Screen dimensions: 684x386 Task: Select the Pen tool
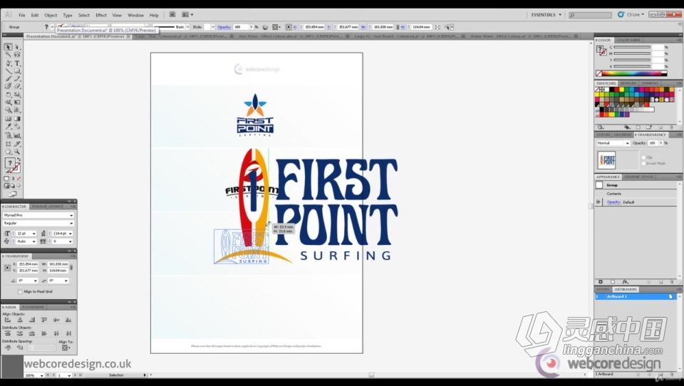8,63
